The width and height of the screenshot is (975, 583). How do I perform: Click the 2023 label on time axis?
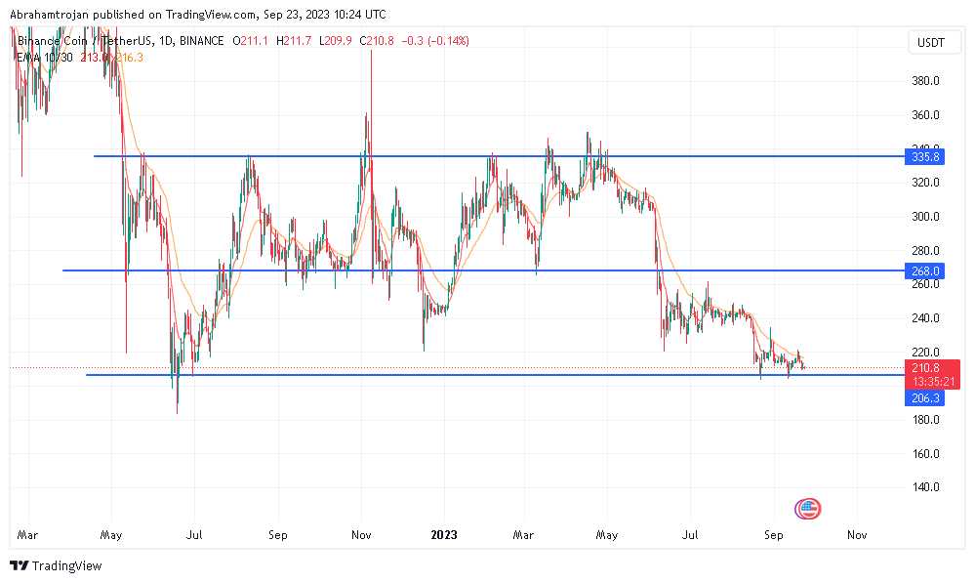[444, 535]
